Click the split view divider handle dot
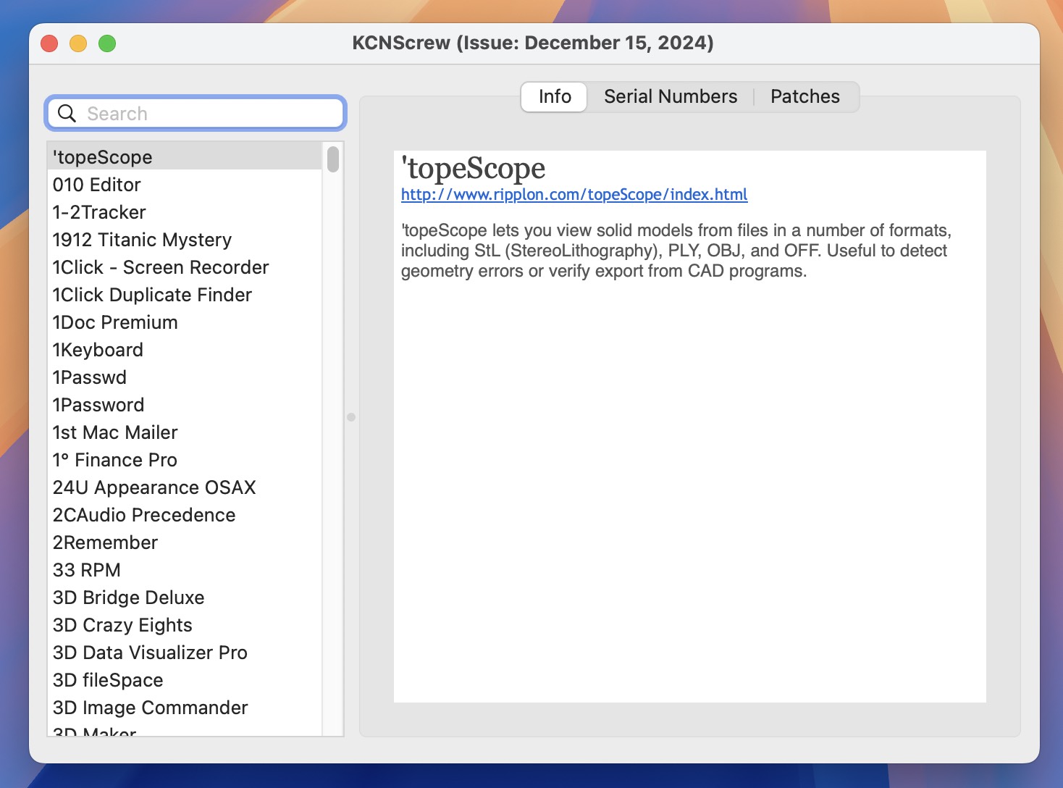1063x788 pixels. point(351,417)
